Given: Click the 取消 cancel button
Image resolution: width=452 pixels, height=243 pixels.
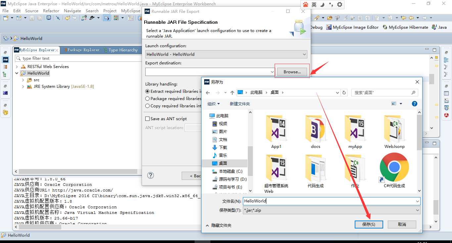Looking at the screenshot, I should (x=402, y=224).
